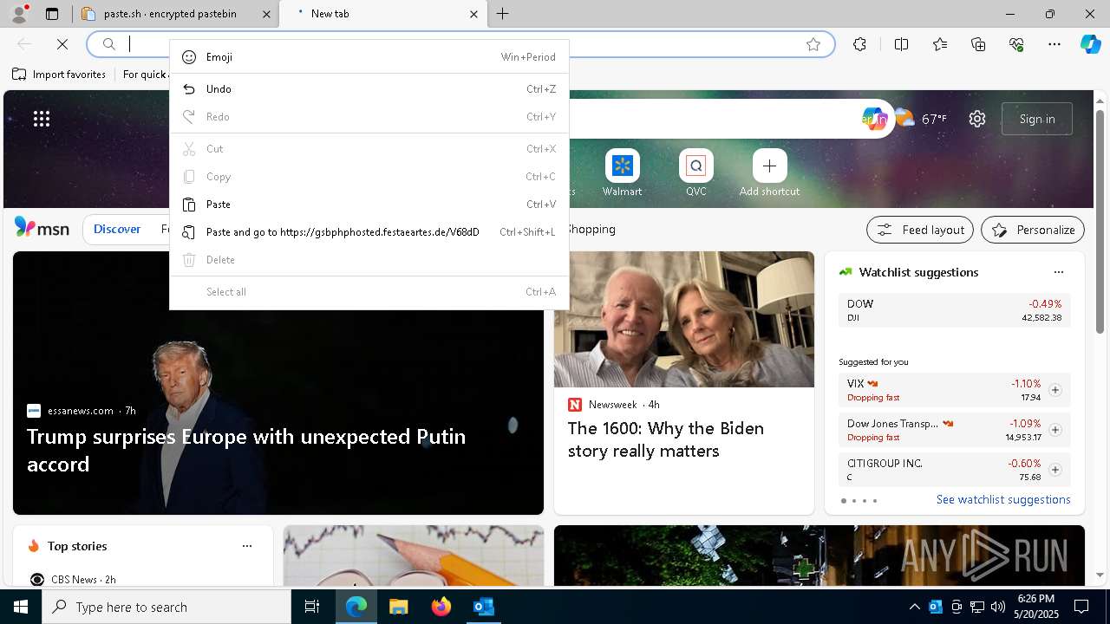The image size is (1110, 624).
Task: Open Outlook from taskbar
Action: [483, 607]
